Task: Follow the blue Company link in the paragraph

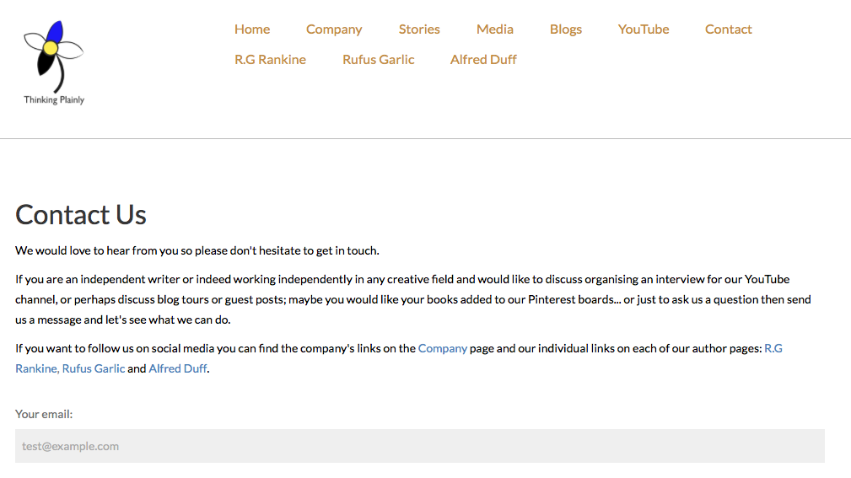Action: tap(443, 348)
